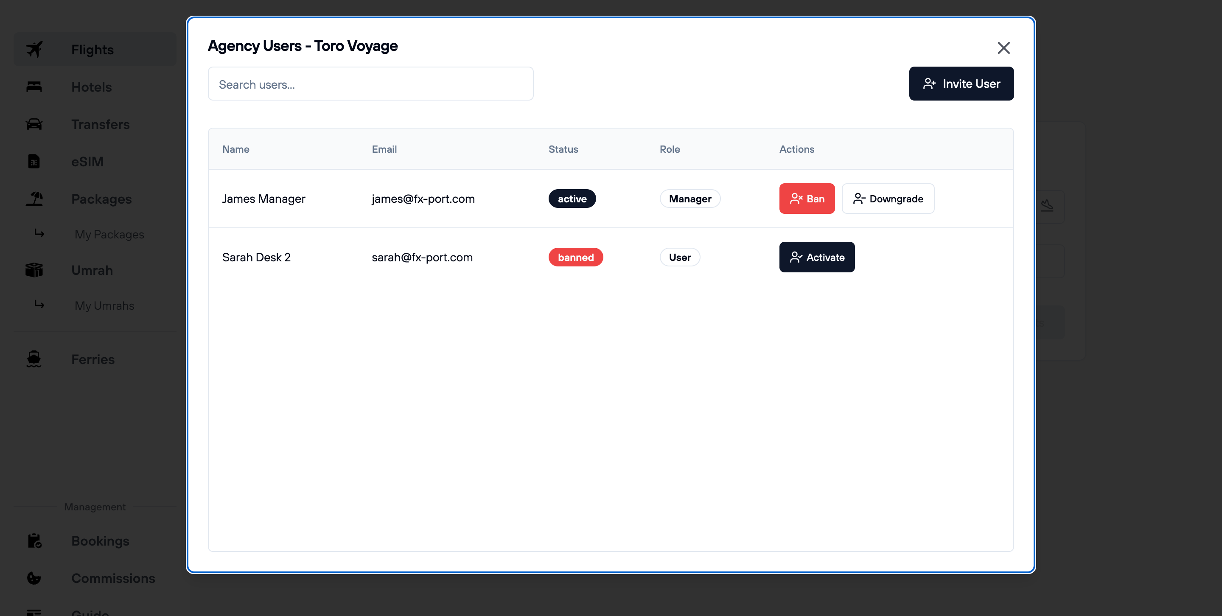This screenshot has width=1222, height=616.
Task: Close the Agency Users dialog
Action: tap(1004, 48)
